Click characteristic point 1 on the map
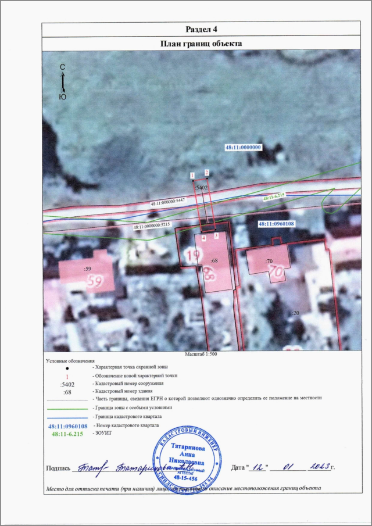 tap(192, 179)
